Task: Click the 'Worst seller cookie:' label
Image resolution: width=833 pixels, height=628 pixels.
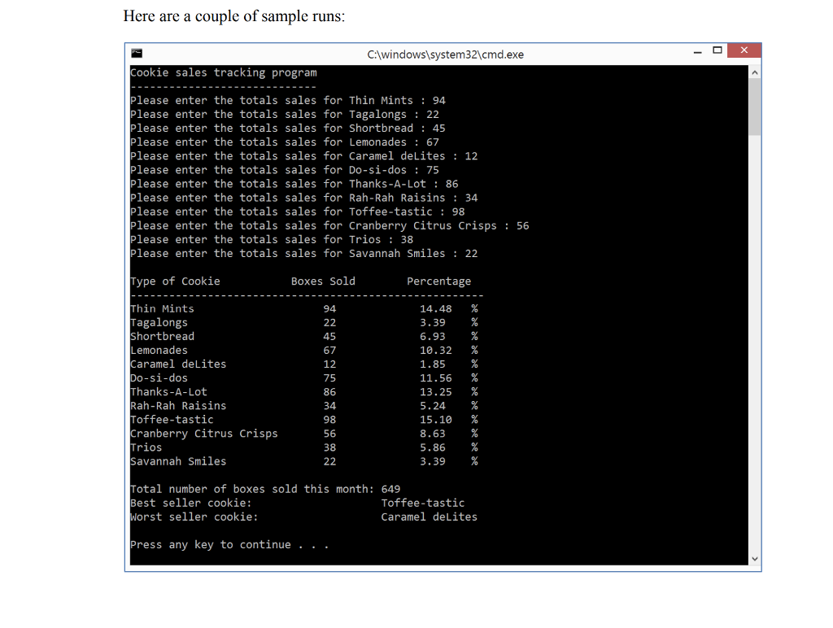Action: pyautogui.click(x=194, y=517)
